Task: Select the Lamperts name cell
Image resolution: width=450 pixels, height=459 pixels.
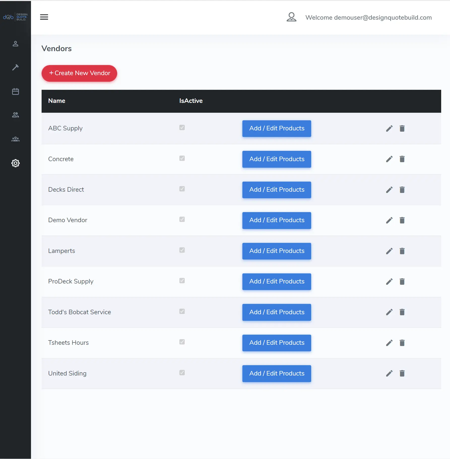Action: click(x=61, y=251)
